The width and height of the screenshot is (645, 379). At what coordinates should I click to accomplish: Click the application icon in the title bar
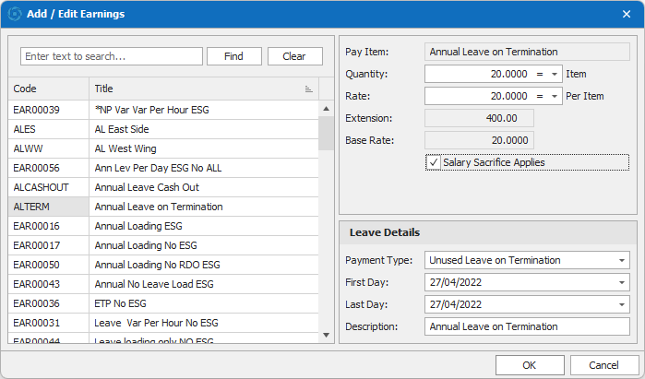(15, 14)
